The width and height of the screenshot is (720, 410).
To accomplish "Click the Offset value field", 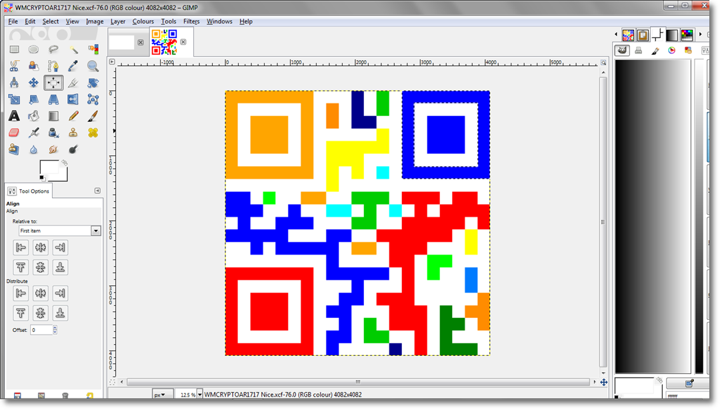I will 41,329.
